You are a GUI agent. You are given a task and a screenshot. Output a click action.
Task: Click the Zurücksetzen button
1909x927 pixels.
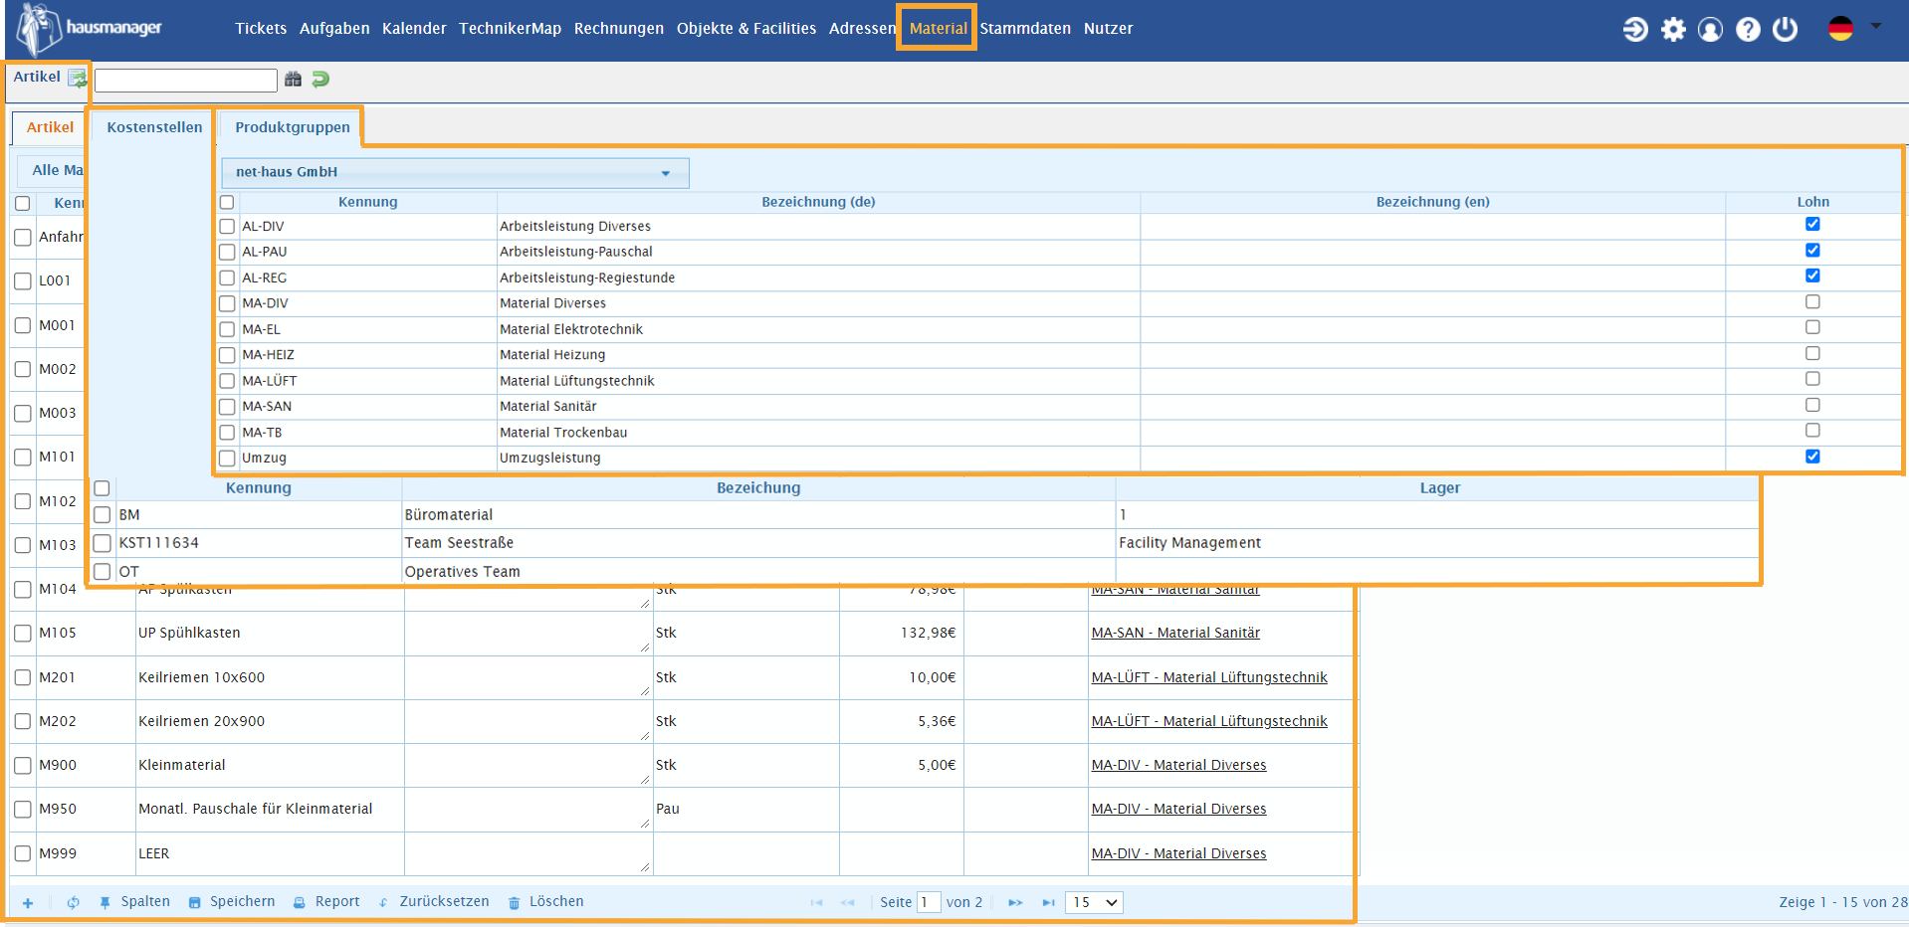[x=434, y=902]
